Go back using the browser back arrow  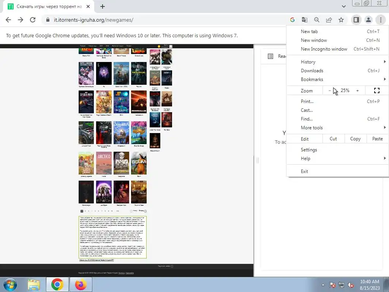[x=8, y=20]
